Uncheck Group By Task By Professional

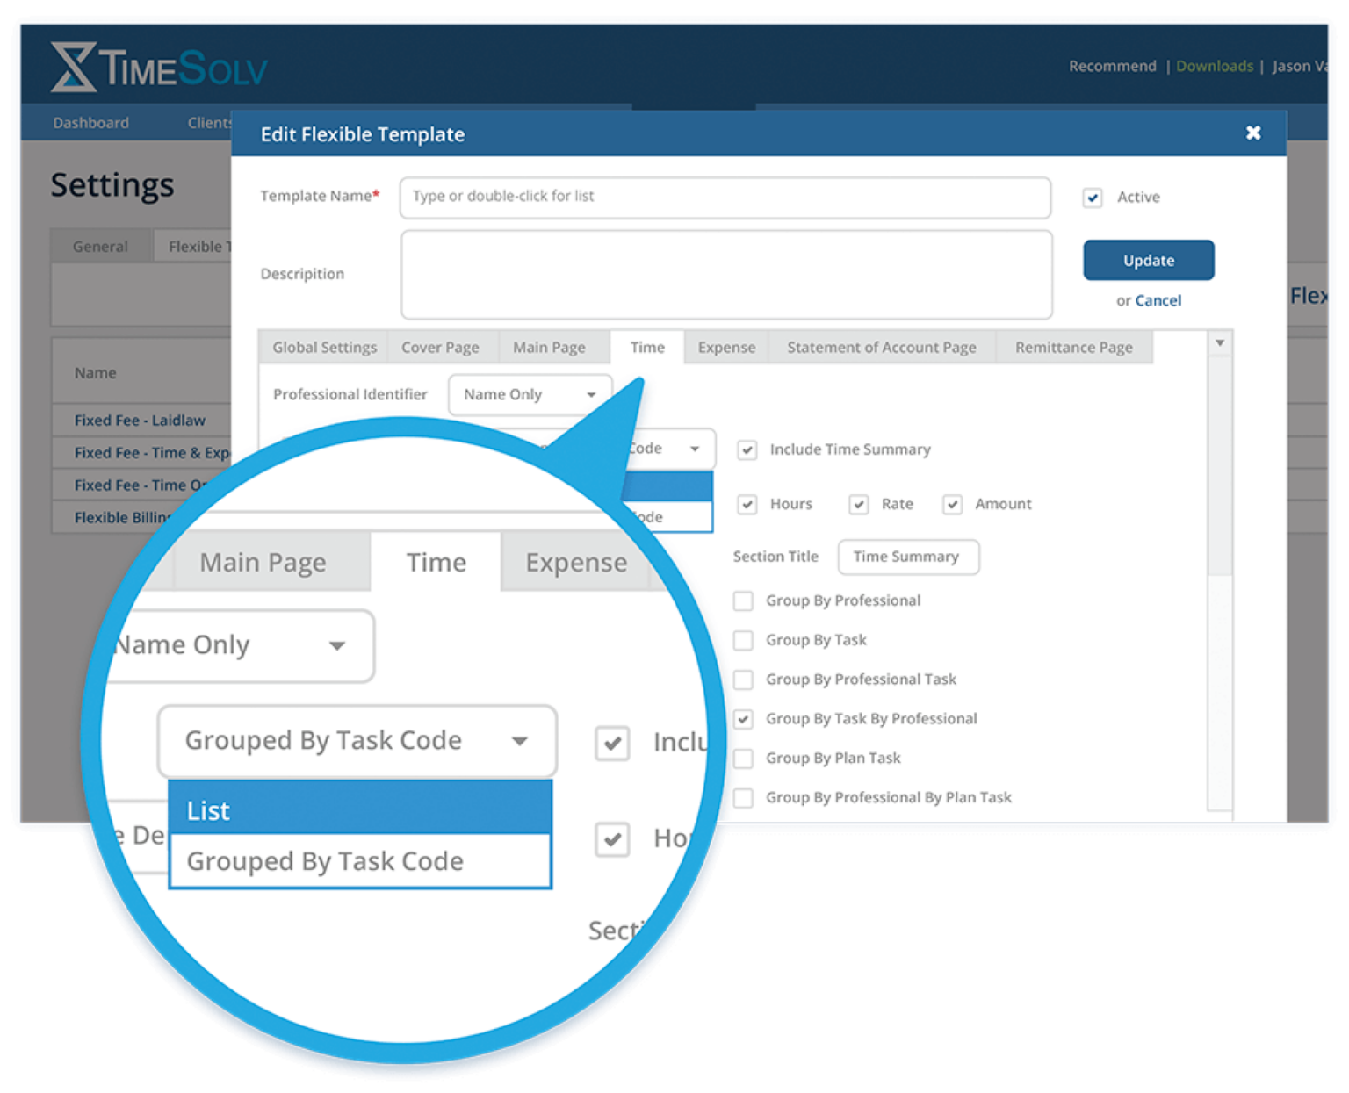click(x=743, y=719)
